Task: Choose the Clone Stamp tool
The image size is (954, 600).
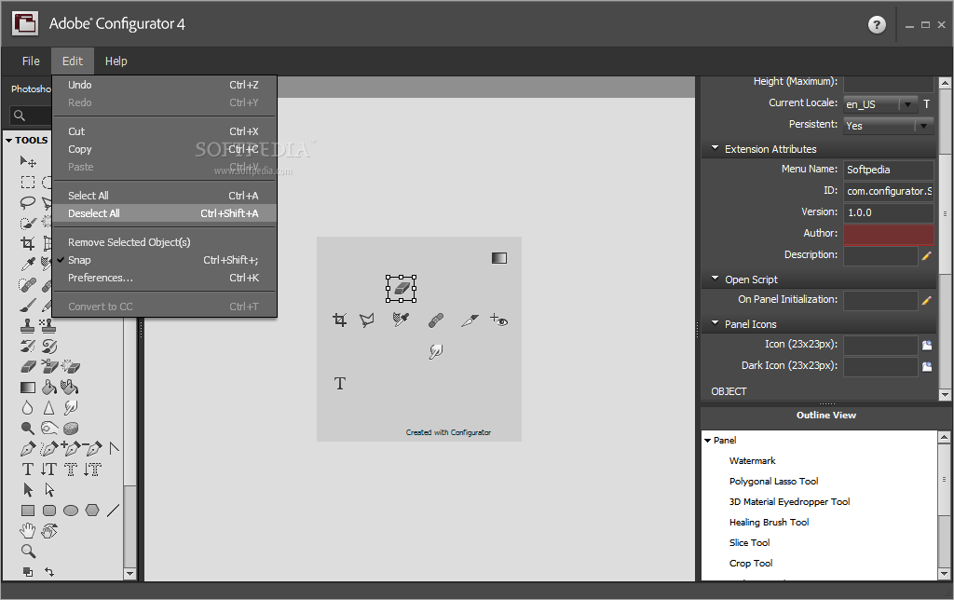Action: [27, 326]
